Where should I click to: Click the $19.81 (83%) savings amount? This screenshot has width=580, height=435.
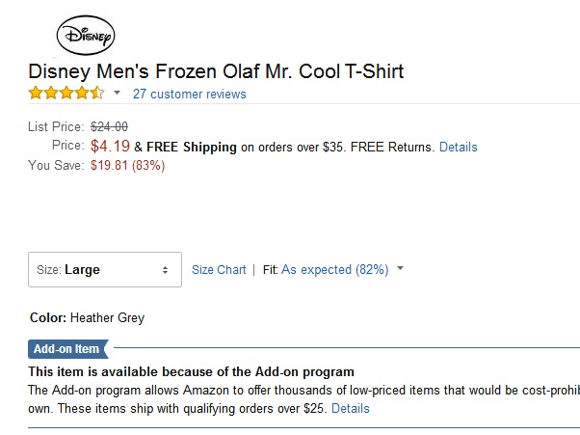pos(127,165)
